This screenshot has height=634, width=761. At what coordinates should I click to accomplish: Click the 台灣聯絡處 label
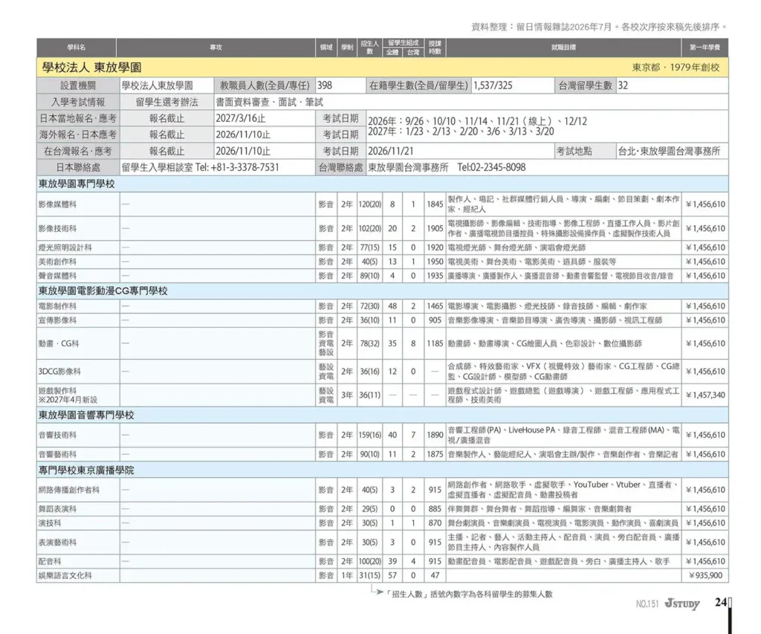340,167
